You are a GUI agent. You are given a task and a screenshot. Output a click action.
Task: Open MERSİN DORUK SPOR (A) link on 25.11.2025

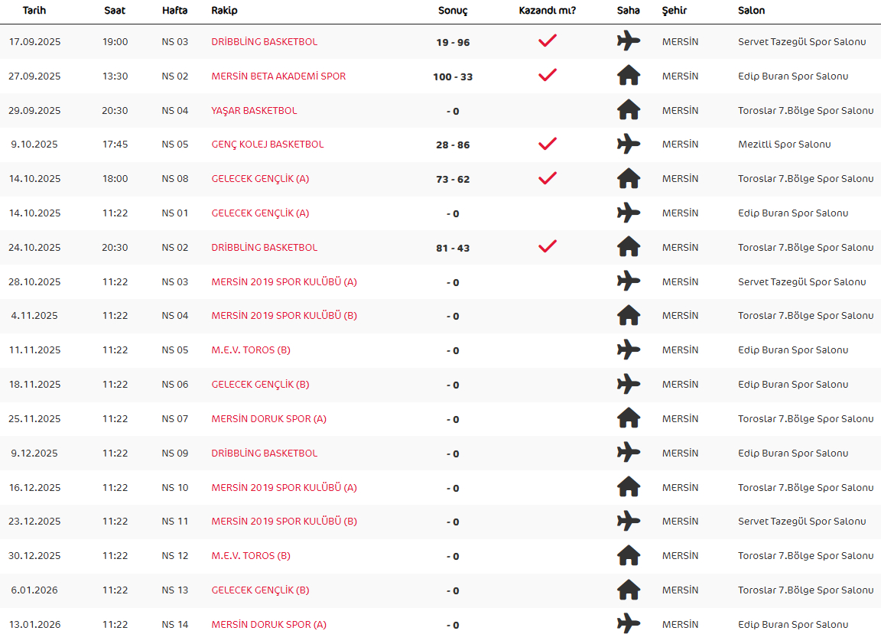click(x=268, y=419)
